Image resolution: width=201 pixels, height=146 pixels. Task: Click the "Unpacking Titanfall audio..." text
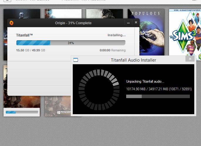145,81
